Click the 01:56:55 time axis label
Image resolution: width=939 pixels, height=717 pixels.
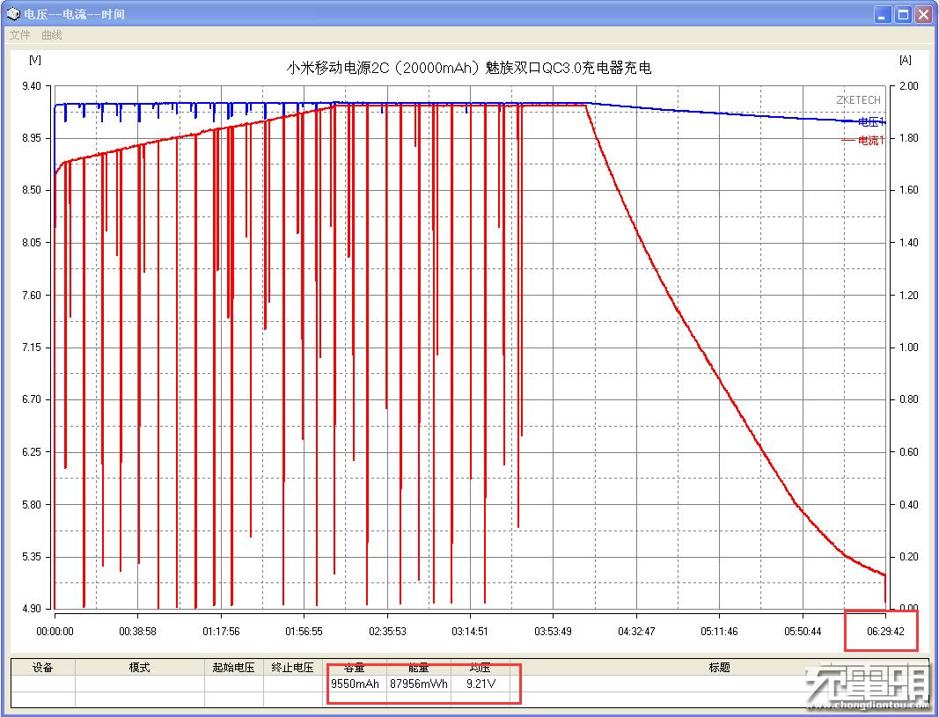pyautogui.click(x=304, y=632)
